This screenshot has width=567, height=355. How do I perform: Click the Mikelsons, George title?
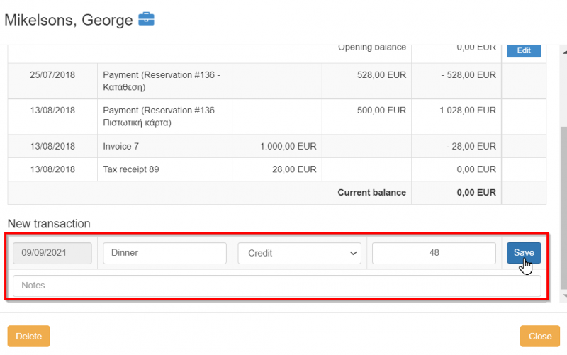tap(68, 20)
